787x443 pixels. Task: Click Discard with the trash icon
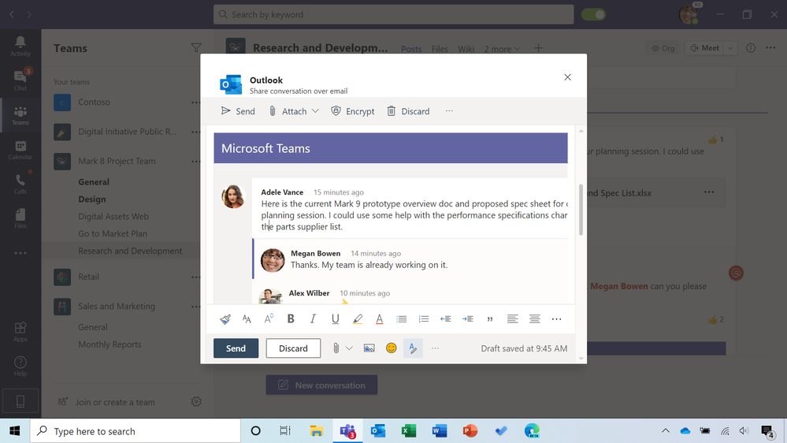408,111
